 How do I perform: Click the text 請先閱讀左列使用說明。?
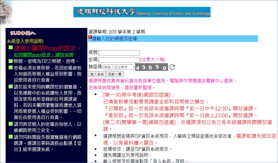(128, 155)
